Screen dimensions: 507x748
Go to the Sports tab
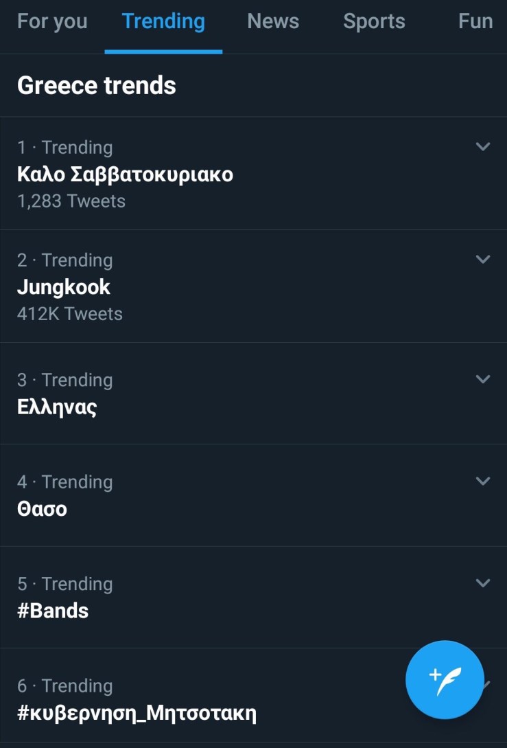click(x=374, y=21)
